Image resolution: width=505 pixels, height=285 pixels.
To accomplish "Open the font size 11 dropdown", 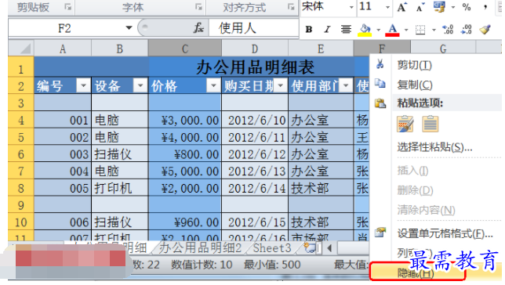I will coord(387,7).
